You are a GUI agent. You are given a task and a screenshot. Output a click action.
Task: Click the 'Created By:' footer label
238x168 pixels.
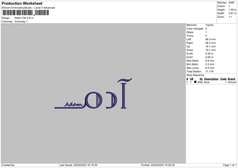point(8,165)
